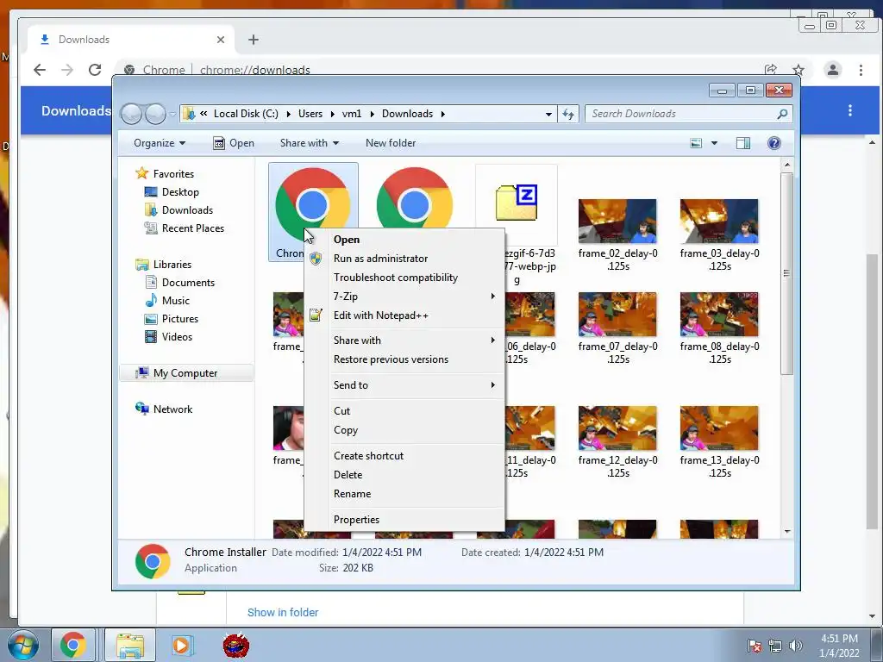Click Rename in context menu
This screenshot has height=662, width=883.
click(x=352, y=494)
